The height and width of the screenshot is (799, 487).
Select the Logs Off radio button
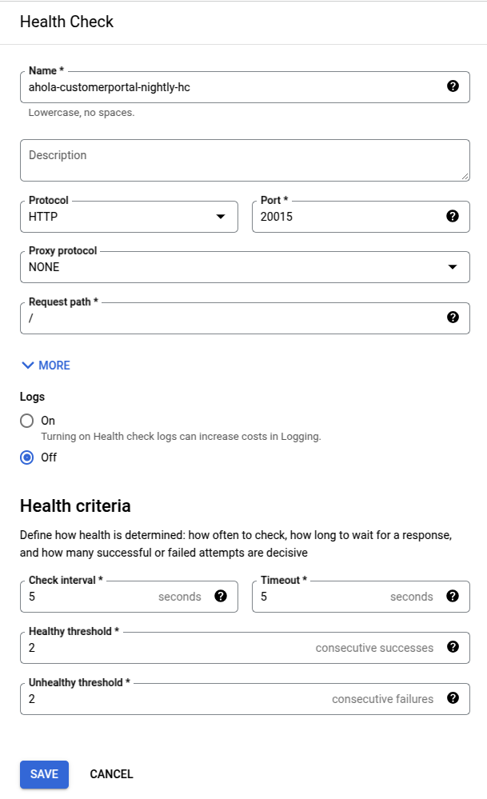coord(27,457)
